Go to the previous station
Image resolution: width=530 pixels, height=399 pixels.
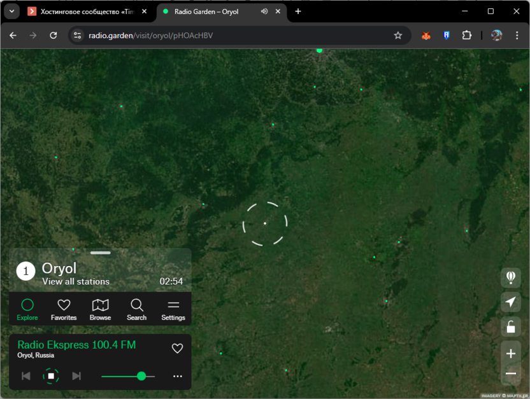point(26,376)
